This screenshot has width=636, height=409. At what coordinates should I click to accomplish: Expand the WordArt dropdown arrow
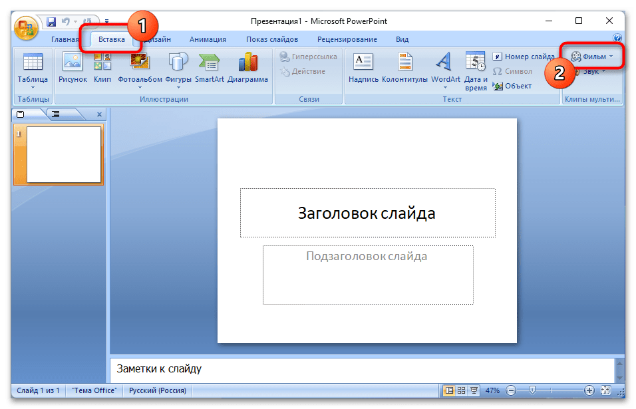(445, 87)
